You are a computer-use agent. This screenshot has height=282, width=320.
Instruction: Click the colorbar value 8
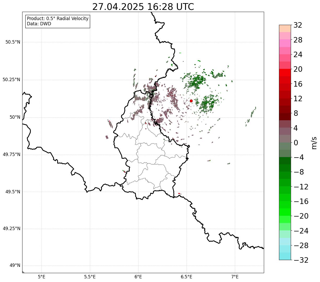(296, 113)
